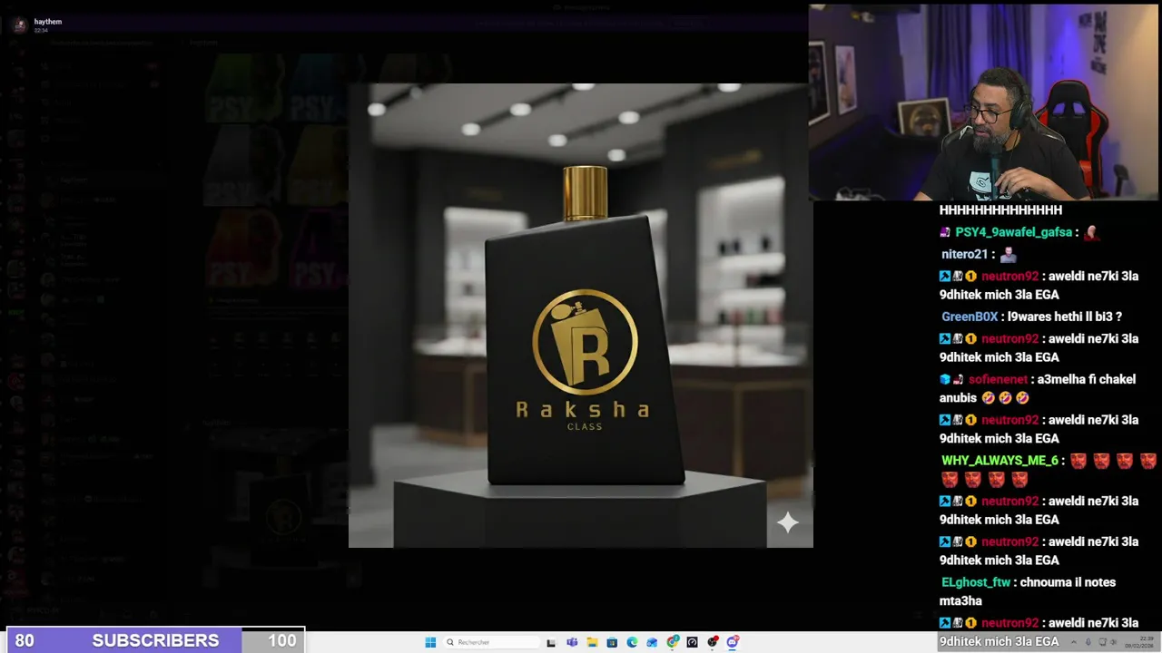This screenshot has height=653, width=1162.
Task: Click the microphone icon in the system tray
Action: click(1088, 642)
